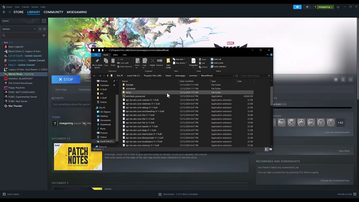This screenshot has height=202, width=359.
Task: Expand the Easy access dropdown
Action: pyautogui.click(x=179, y=63)
